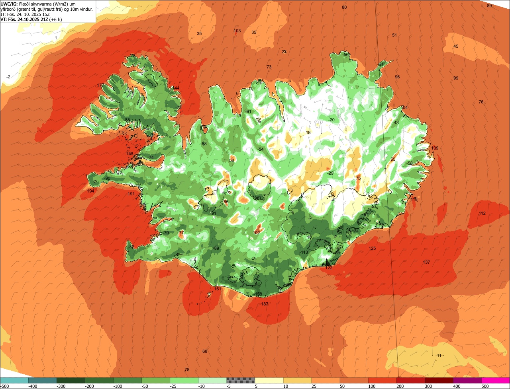Click the map value 194

click(x=91, y=191)
